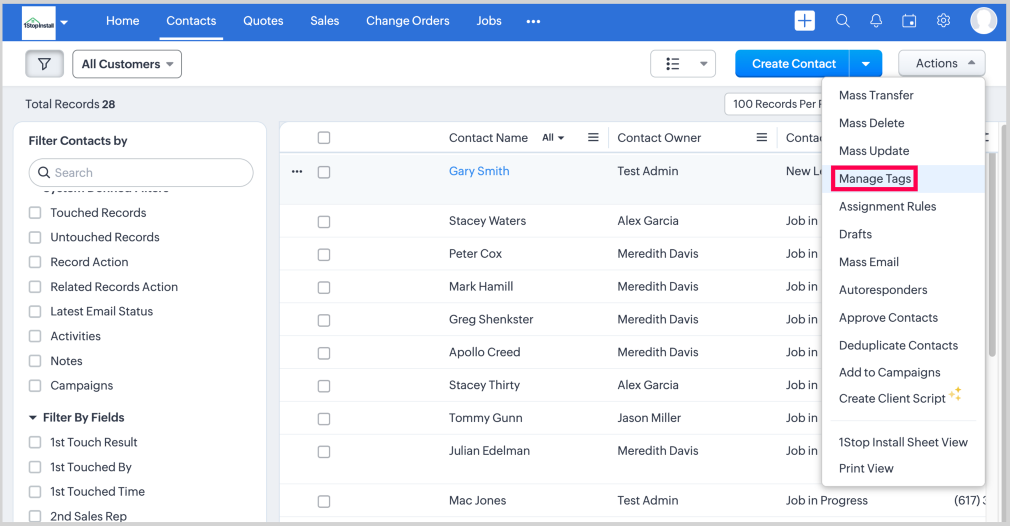
Task: Open the calendar icon in header
Action: pos(909,21)
